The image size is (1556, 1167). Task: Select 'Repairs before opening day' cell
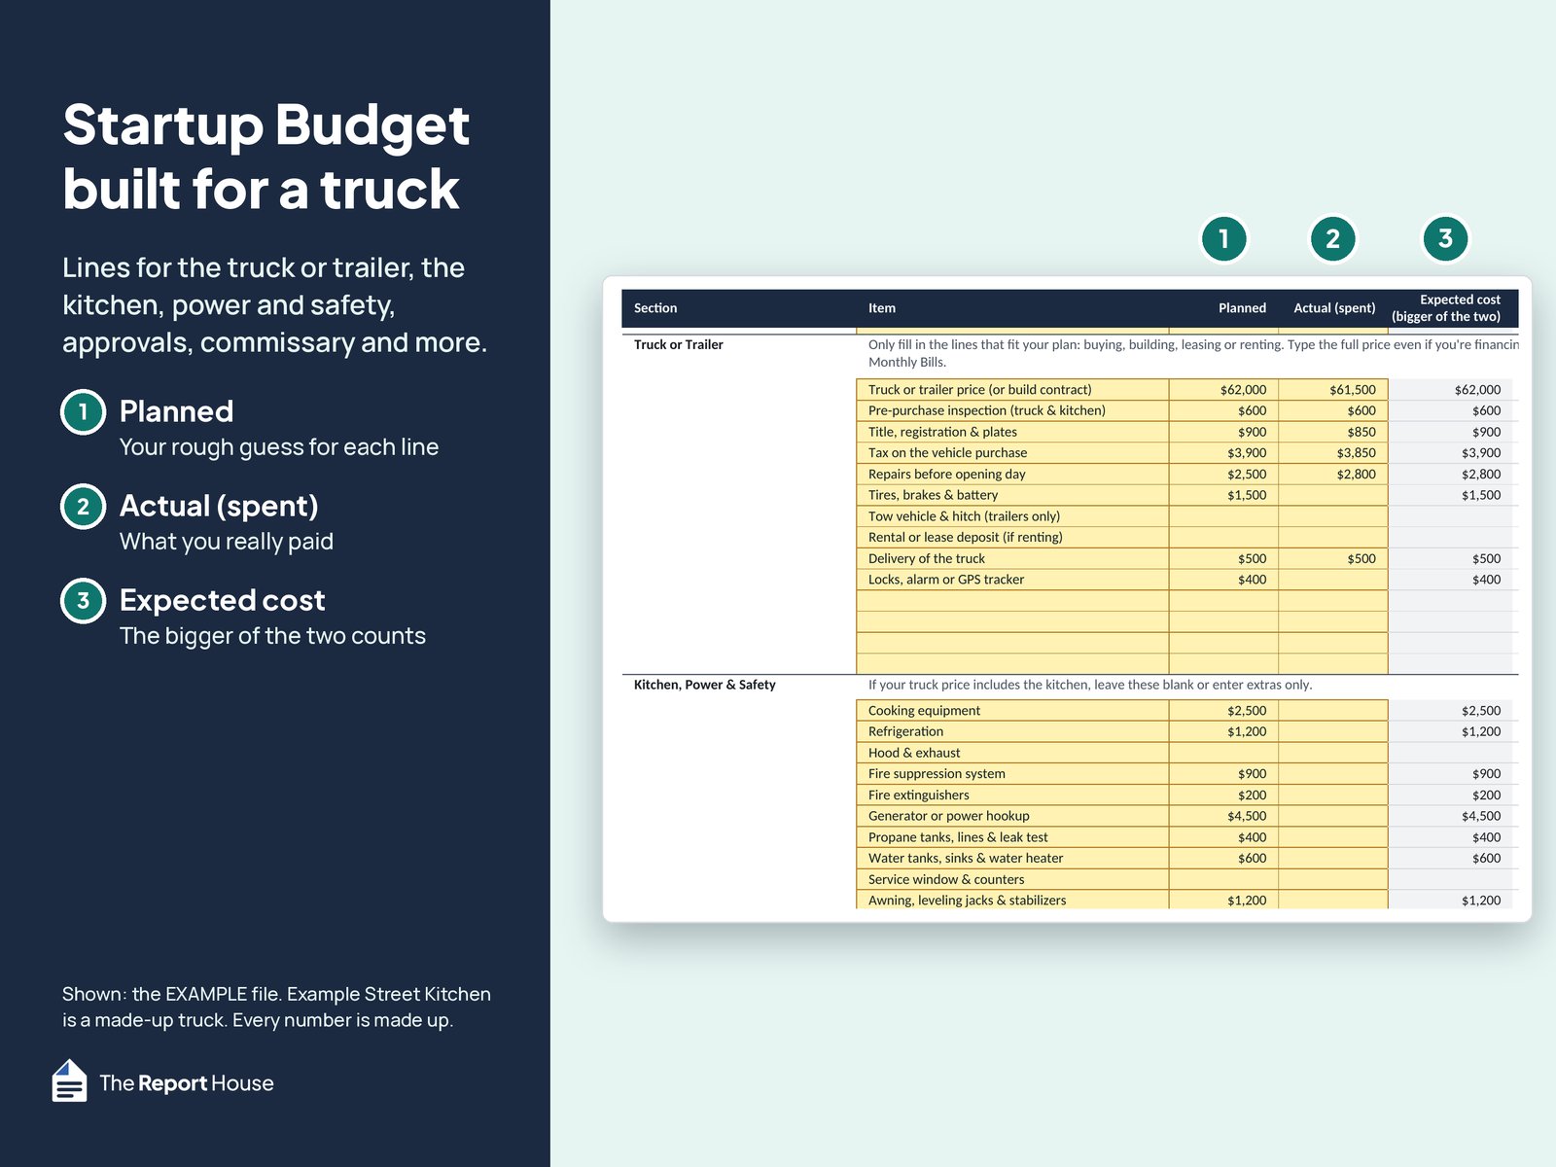(x=1012, y=474)
